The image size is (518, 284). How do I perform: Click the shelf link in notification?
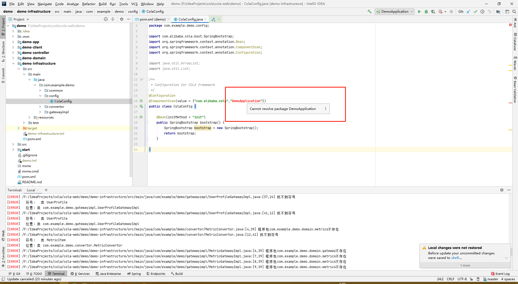[455, 258]
